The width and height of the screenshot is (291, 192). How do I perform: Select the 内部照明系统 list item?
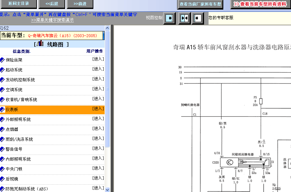point(18,159)
